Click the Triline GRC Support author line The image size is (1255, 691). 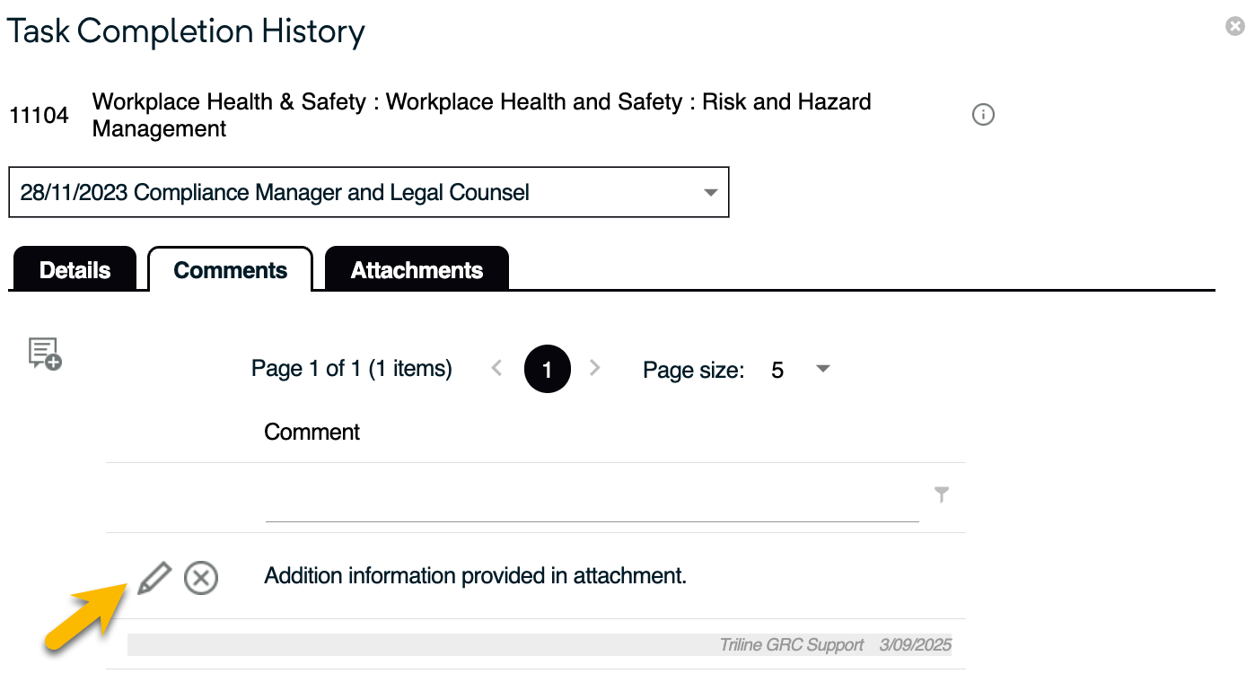791,645
